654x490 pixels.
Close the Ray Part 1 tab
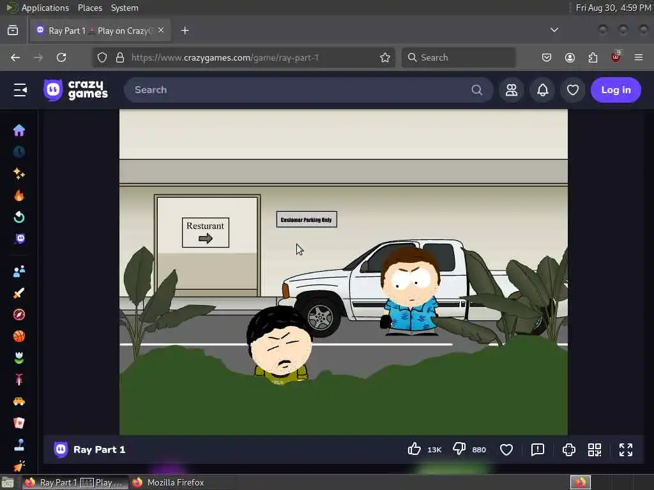tap(161, 31)
